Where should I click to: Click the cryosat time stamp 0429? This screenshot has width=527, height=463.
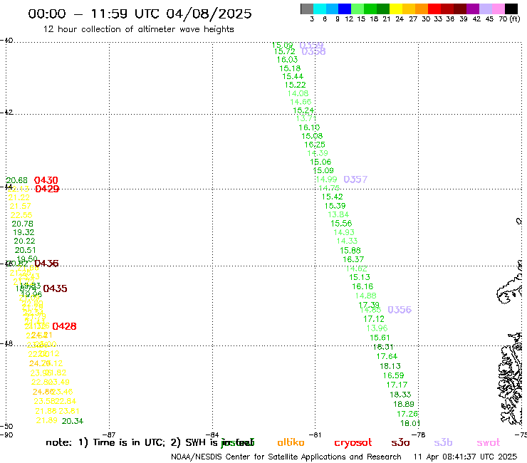47,189
